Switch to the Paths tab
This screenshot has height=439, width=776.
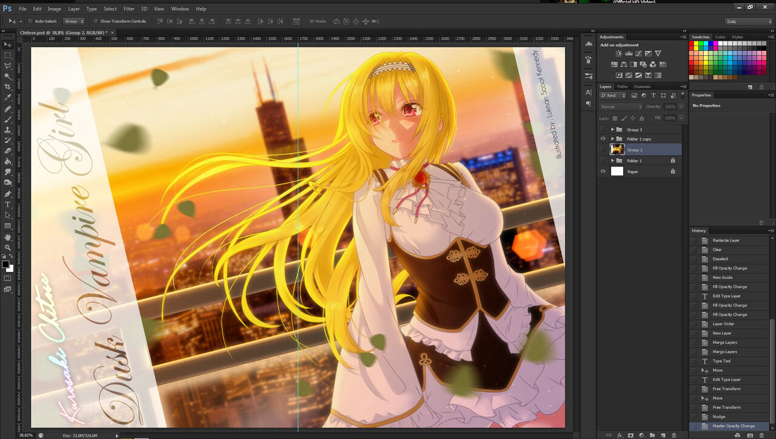622,87
